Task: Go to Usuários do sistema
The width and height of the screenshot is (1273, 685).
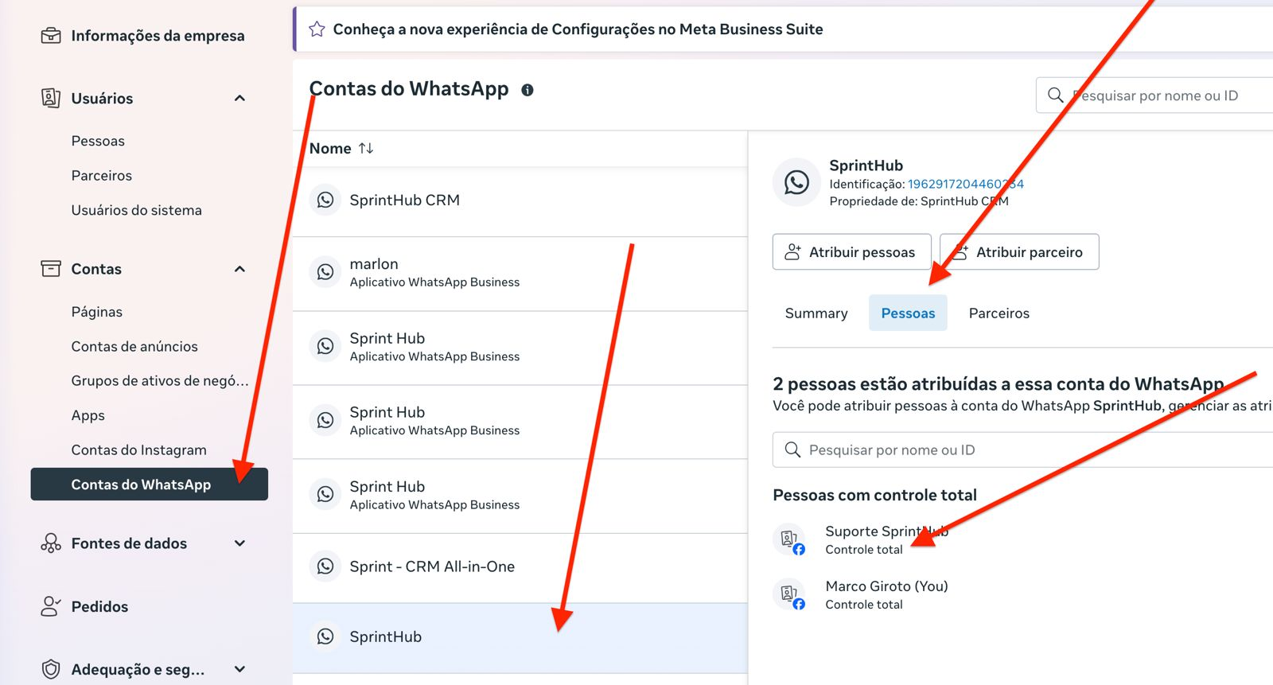Action: coord(137,210)
